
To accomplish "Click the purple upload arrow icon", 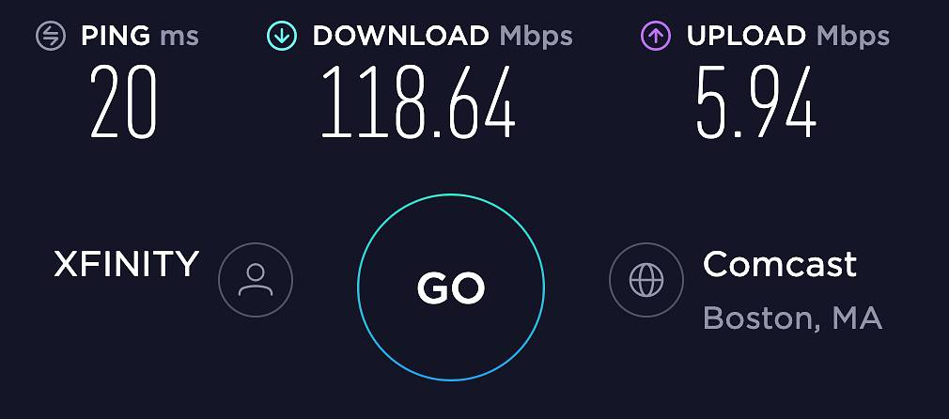I will click(656, 37).
